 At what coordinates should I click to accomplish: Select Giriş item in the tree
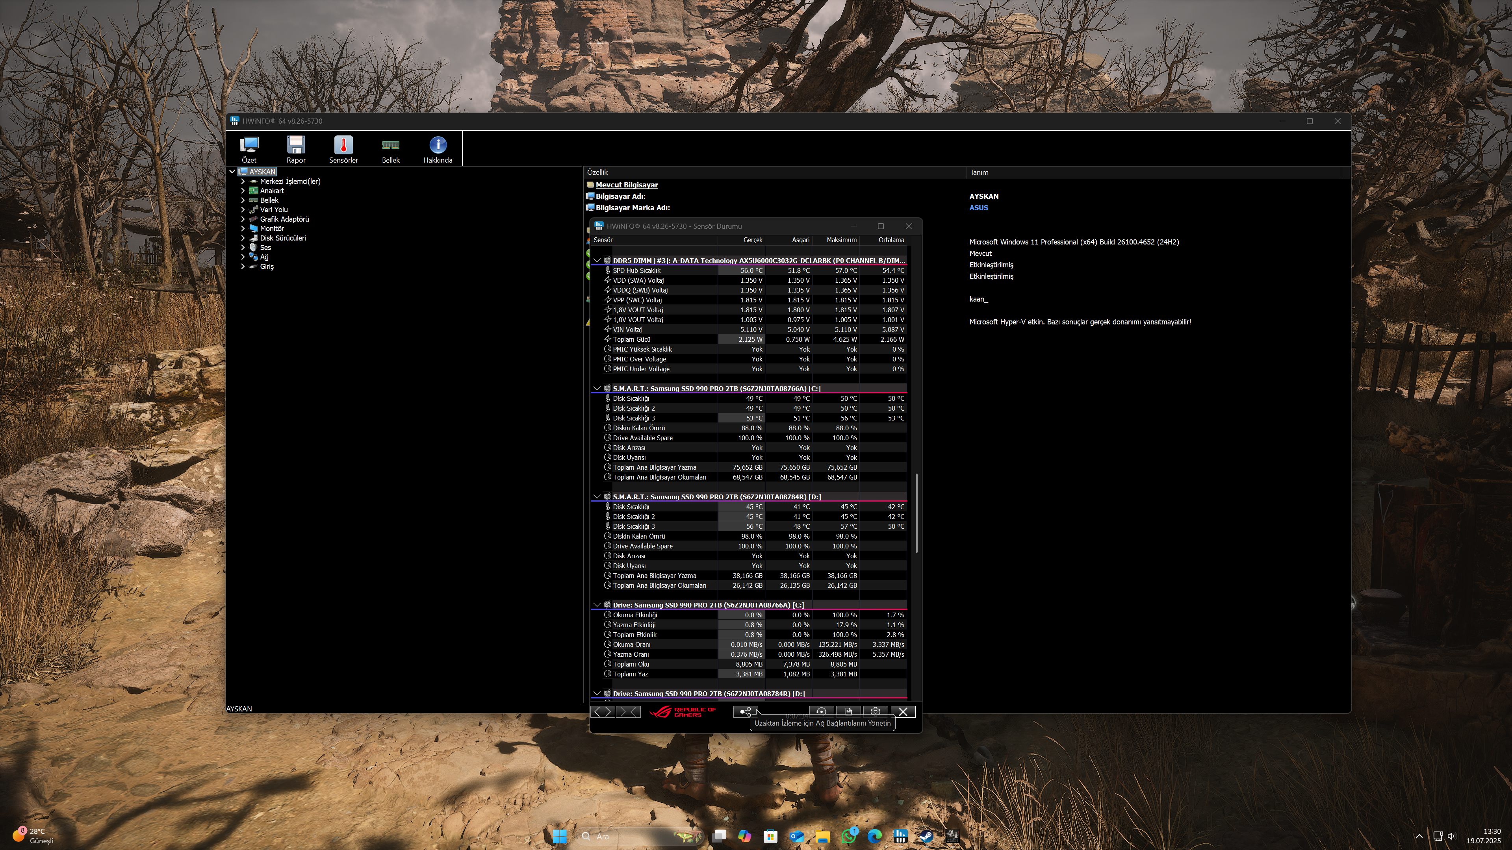point(267,266)
